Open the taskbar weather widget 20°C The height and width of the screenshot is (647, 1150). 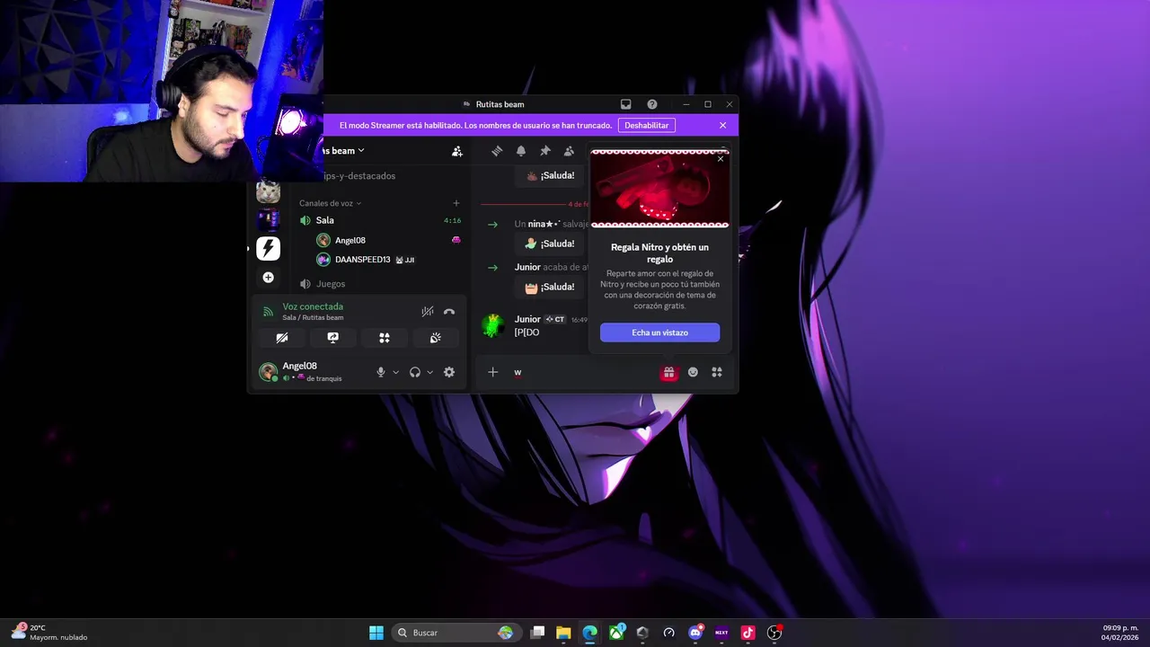pos(49,633)
